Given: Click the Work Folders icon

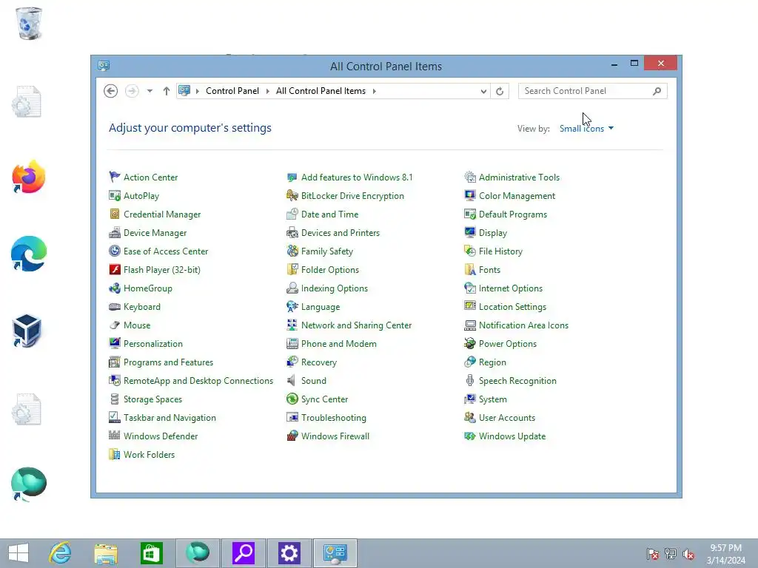Looking at the screenshot, I should click(x=115, y=455).
